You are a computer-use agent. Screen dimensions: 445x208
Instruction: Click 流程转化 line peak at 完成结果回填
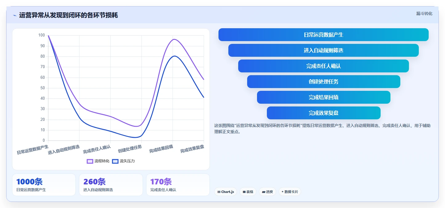[x=174, y=39]
